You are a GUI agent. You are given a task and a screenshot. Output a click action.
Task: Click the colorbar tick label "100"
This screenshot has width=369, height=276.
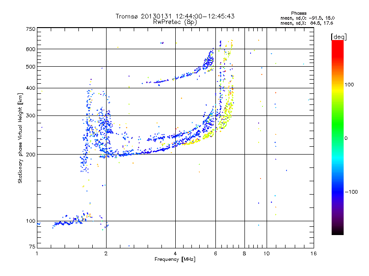click(x=349, y=85)
